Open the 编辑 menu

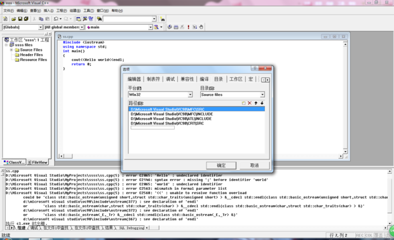[x=22, y=11]
